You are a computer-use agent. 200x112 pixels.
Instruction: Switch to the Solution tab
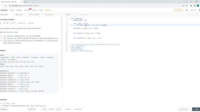(x=19, y=15)
